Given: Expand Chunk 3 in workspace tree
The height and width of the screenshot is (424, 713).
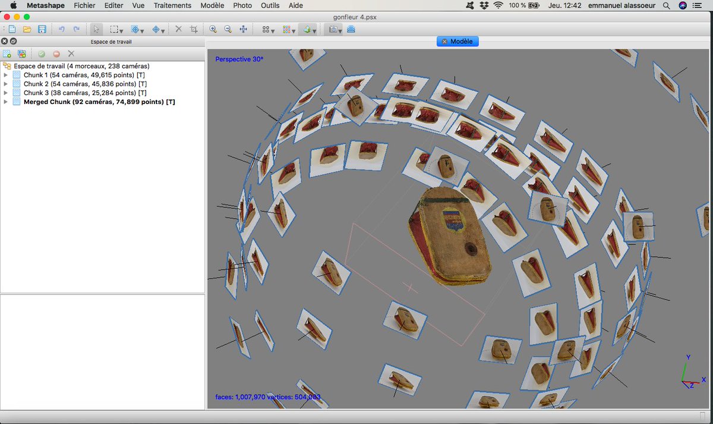Looking at the screenshot, I should [x=6, y=93].
